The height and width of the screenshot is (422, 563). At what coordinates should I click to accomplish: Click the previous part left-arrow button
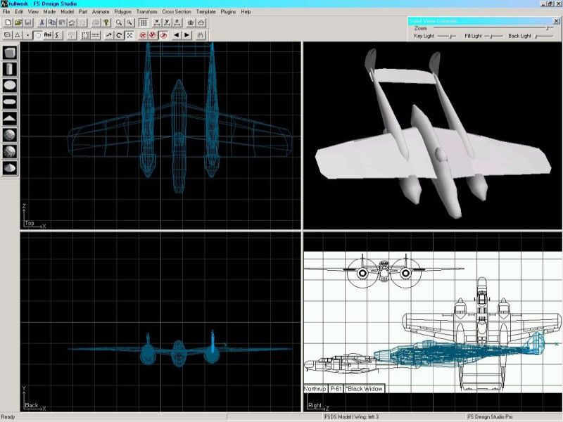pyautogui.click(x=176, y=34)
